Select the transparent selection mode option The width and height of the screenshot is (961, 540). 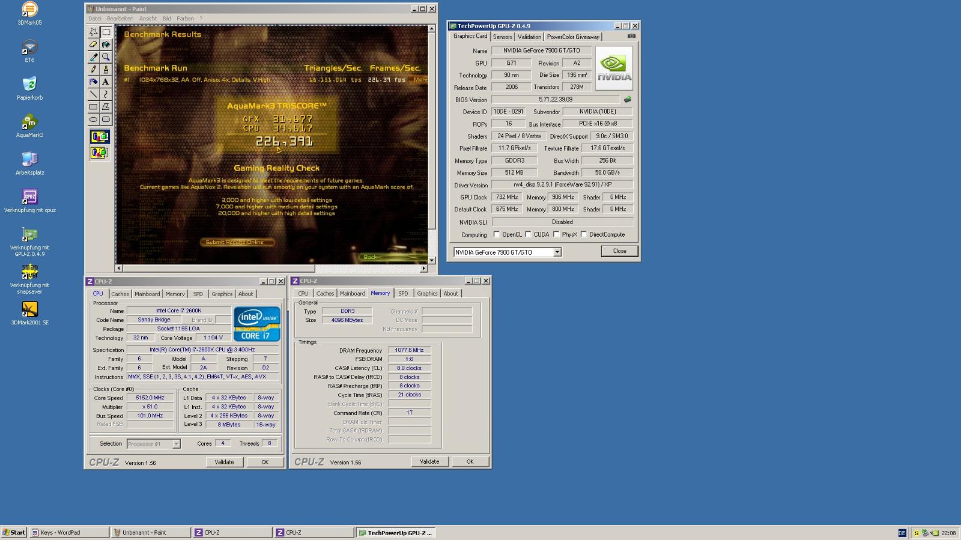click(x=100, y=153)
